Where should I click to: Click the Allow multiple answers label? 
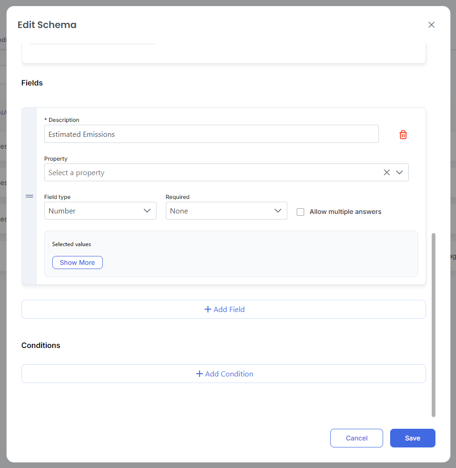345,212
